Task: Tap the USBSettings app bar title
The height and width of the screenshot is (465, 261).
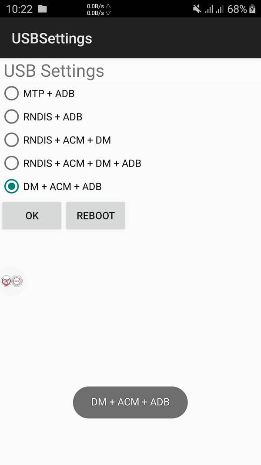Action: click(52, 38)
